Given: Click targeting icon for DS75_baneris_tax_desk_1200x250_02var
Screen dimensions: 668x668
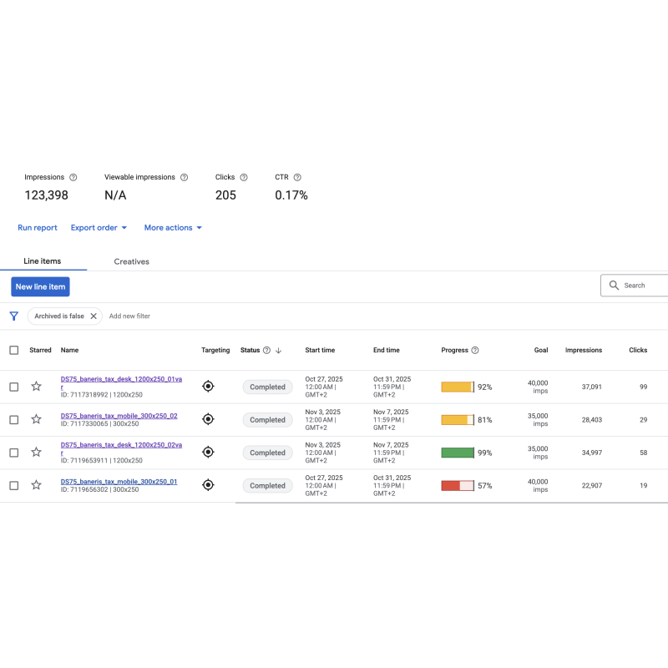Looking at the screenshot, I should coord(209,453).
